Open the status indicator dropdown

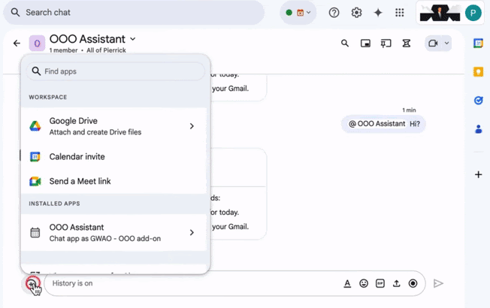coord(298,13)
